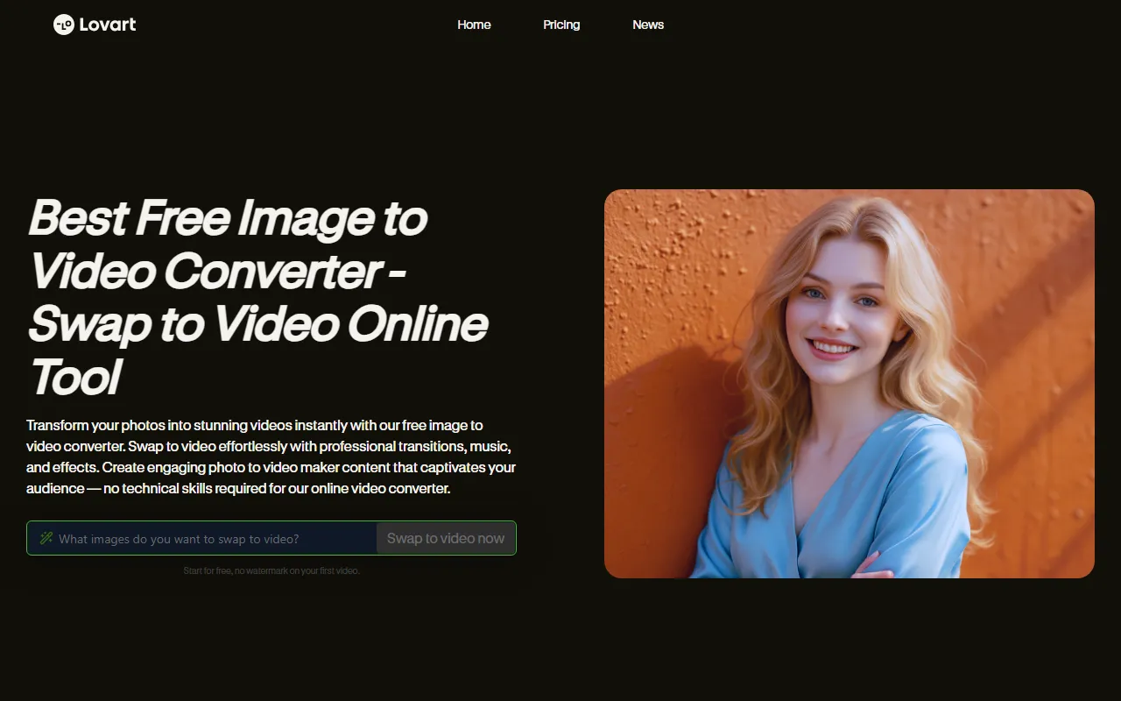Screen dimensions: 1121x701
Task: Click the green magic wand icon
Action: click(x=46, y=538)
